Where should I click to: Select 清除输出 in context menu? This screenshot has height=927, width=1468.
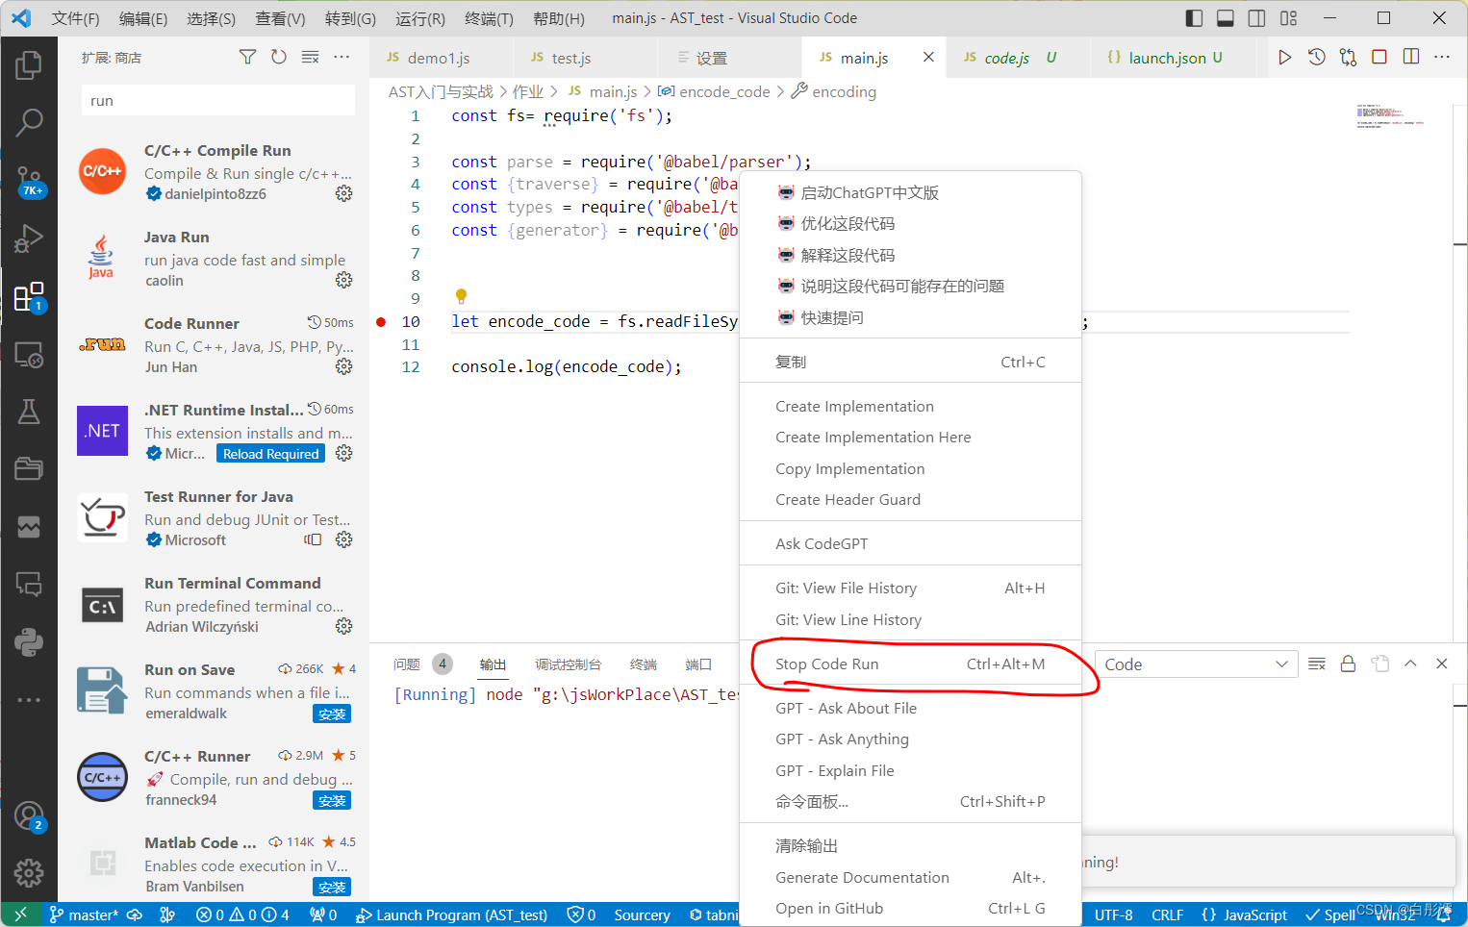(910, 845)
